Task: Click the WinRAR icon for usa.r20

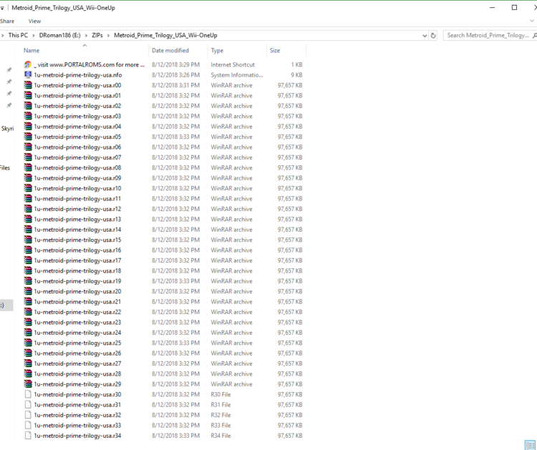Action: click(28, 291)
